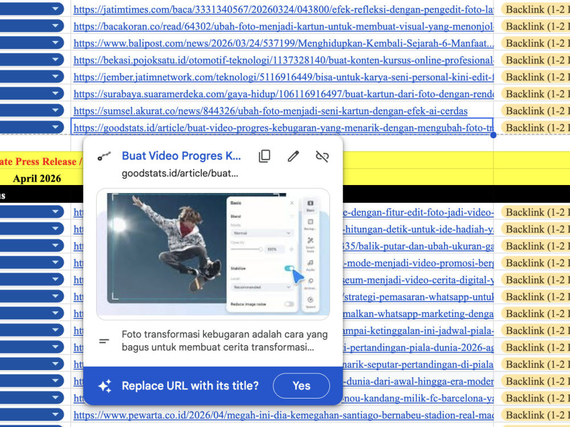Click the link with seum-menjadi-video-cerita-digital
Screen dimensions: 570x427
[418, 280]
